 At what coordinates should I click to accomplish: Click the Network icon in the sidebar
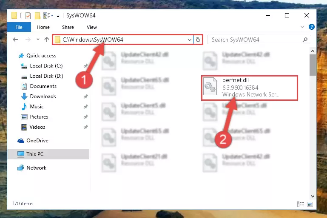pos(21,168)
